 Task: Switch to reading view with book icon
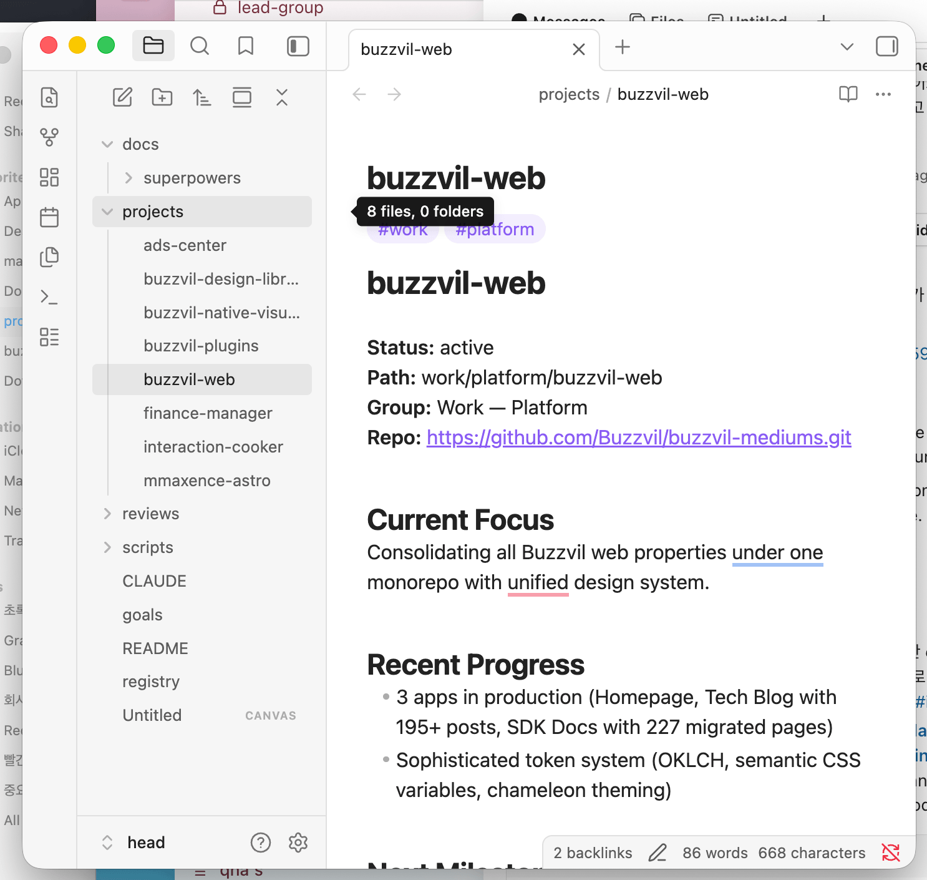click(x=848, y=94)
